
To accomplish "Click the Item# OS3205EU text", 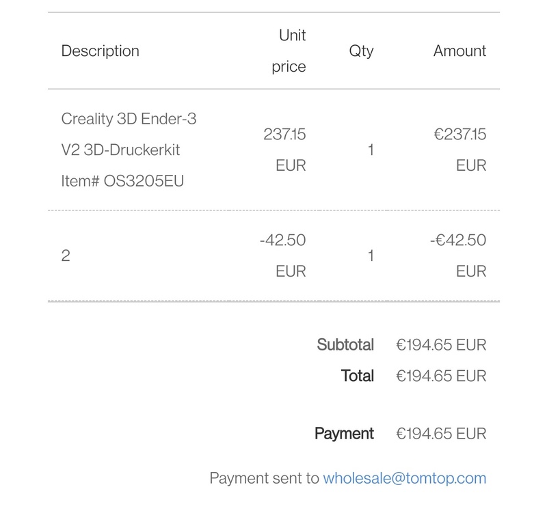I will point(124,181).
